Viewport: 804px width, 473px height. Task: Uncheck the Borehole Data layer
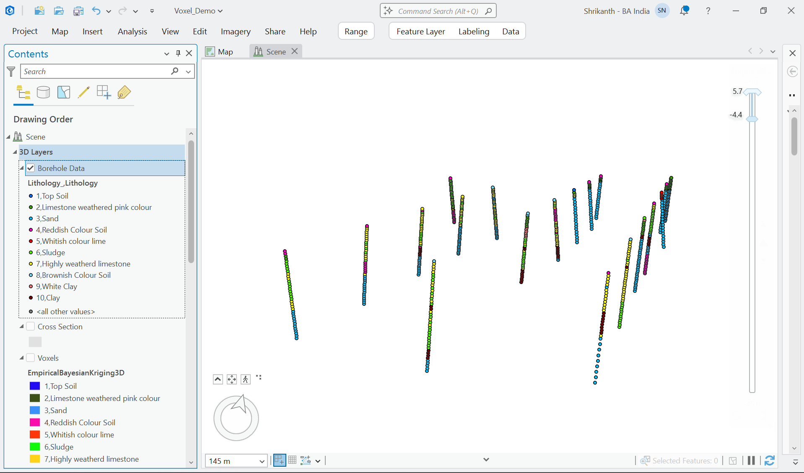31,168
